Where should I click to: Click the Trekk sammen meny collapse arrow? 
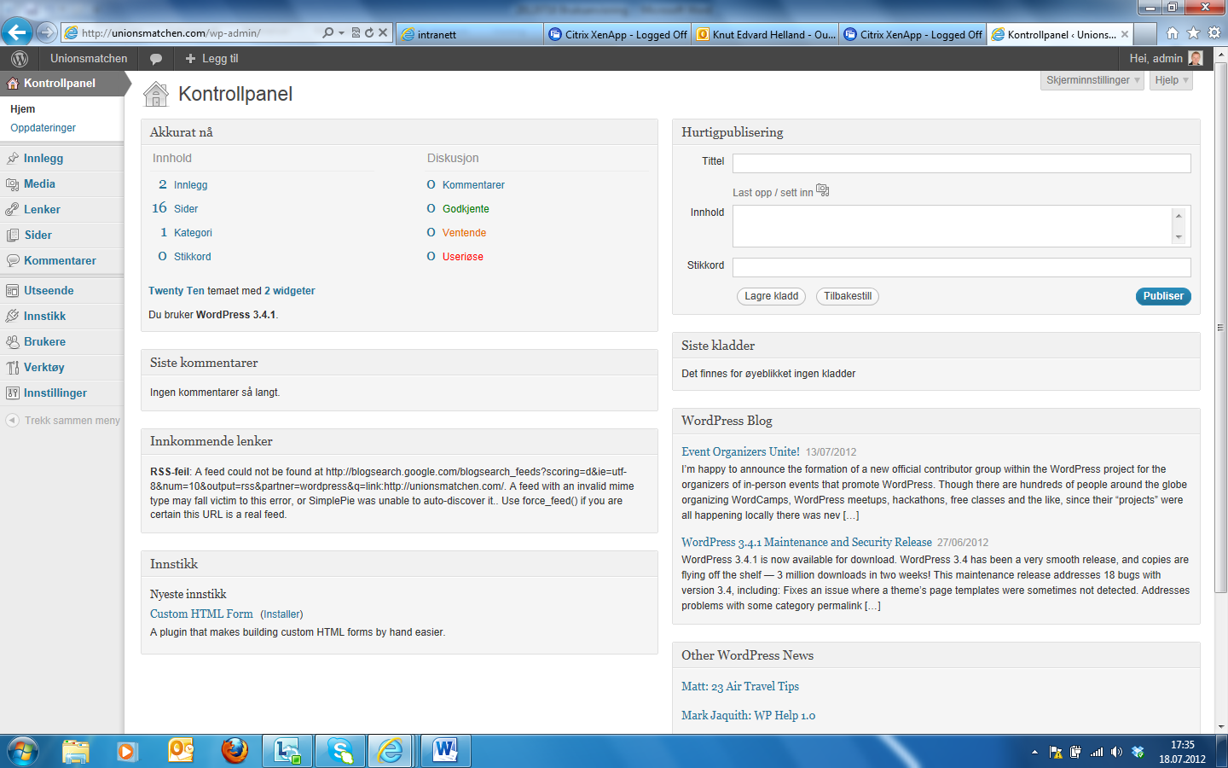(x=12, y=420)
